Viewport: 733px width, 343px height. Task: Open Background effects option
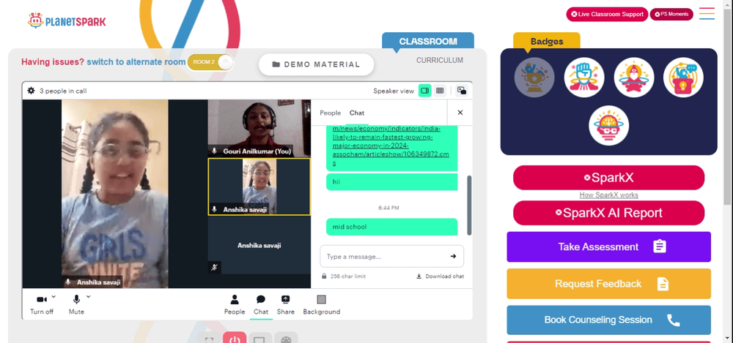coord(322,305)
